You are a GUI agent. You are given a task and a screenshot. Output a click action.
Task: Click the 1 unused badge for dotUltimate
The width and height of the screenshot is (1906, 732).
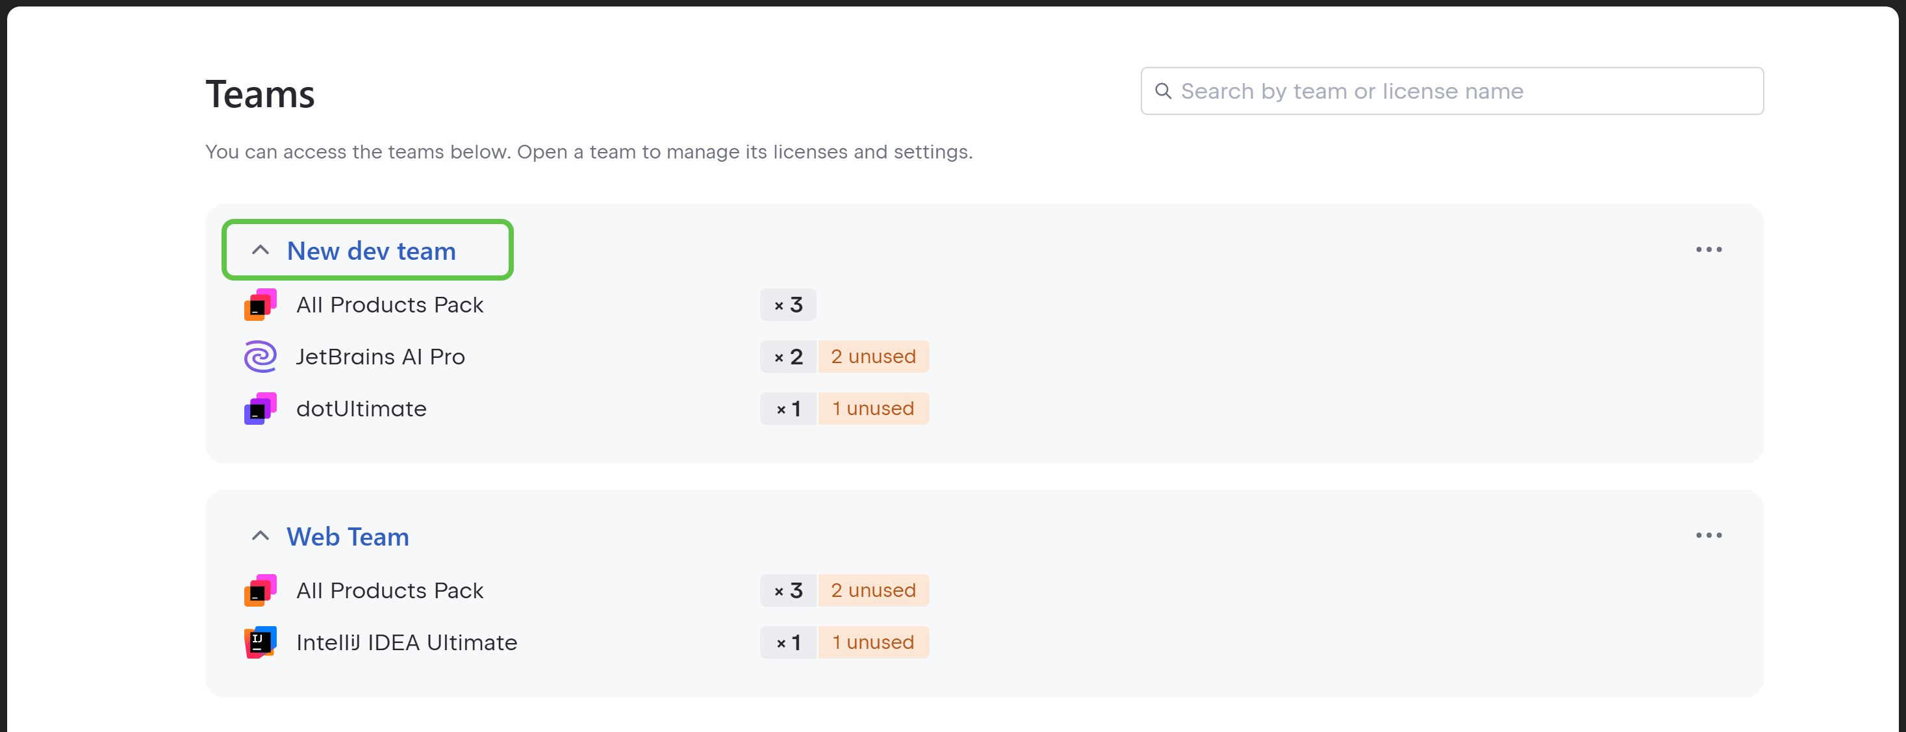pos(873,409)
